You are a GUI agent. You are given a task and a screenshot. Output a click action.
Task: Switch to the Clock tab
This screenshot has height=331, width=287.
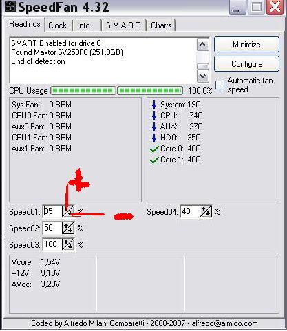(57, 25)
